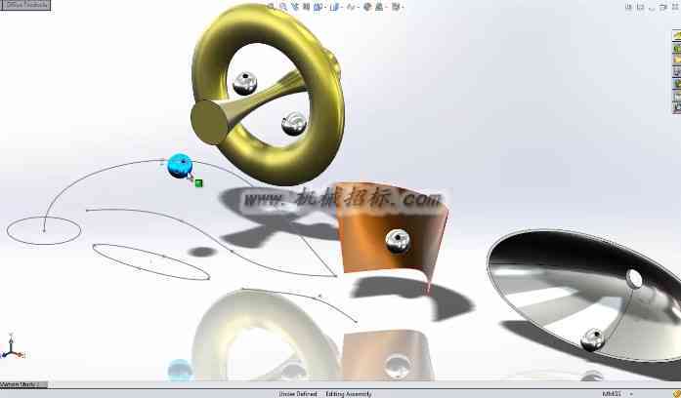Click 'Under Defined' status bar text
The image size is (681, 398).
(x=297, y=394)
